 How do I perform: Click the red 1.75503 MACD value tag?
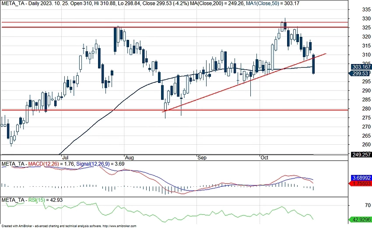tap(361, 184)
